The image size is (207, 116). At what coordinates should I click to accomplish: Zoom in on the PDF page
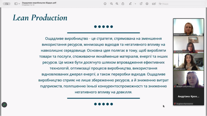click(117, 4)
